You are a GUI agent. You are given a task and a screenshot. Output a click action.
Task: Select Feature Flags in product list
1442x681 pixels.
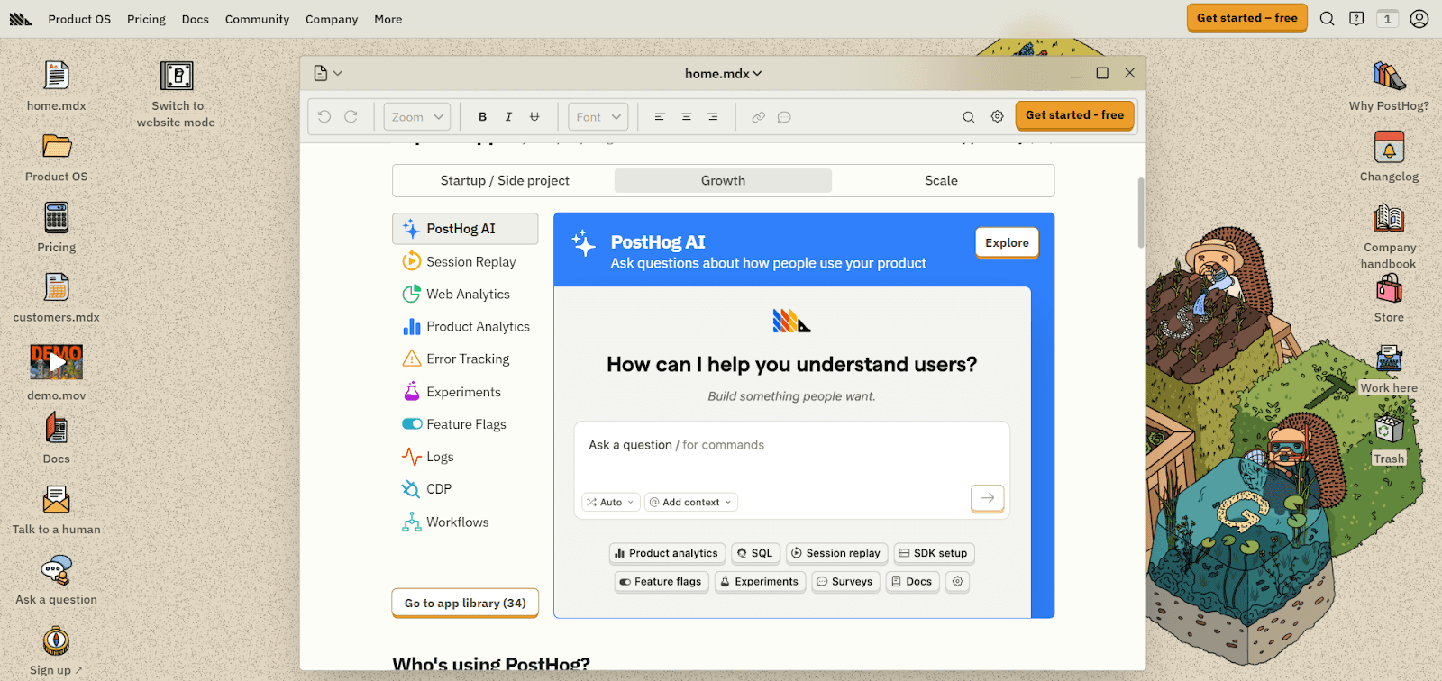[x=465, y=424]
